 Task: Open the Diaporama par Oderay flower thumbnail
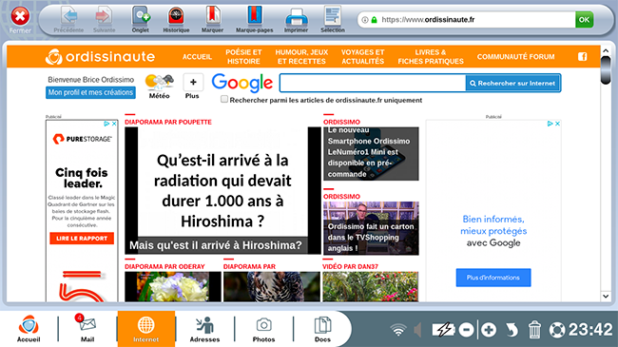tap(173, 287)
